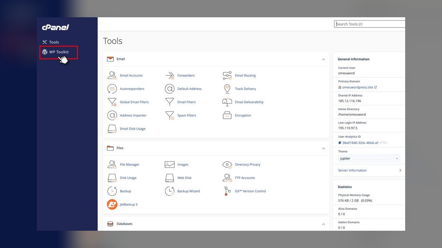Open Email Disk Usage drive icon
The width and height of the screenshot is (442, 248).
112,129
